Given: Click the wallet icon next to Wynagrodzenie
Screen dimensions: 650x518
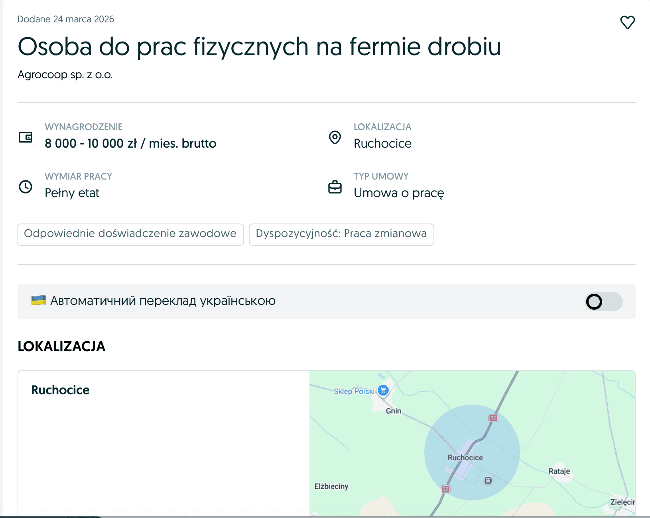Looking at the screenshot, I should pos(25,137).
